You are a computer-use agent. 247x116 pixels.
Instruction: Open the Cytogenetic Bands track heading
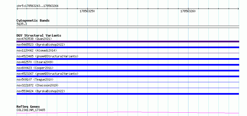coord(33,20)
